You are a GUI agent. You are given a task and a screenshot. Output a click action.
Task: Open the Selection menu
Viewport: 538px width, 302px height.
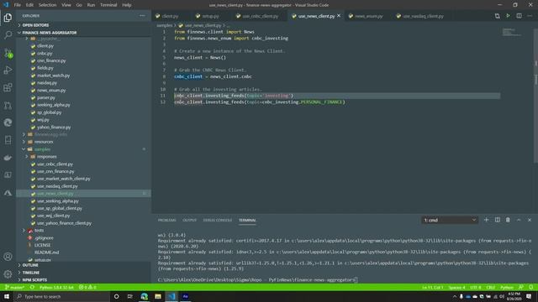[x=47, y=5]
